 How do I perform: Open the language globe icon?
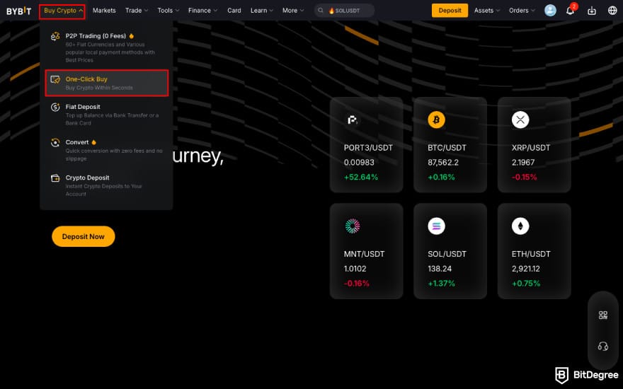[x=612, y=11]
